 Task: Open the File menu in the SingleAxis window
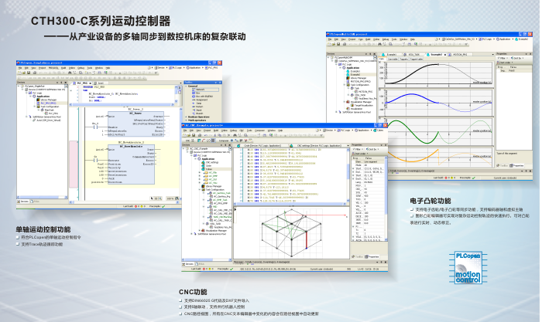click(19, 67)
